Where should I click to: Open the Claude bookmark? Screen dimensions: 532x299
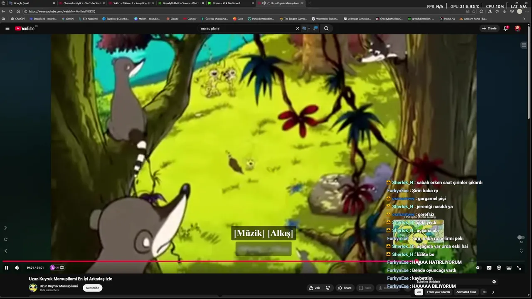coord(172,19)
